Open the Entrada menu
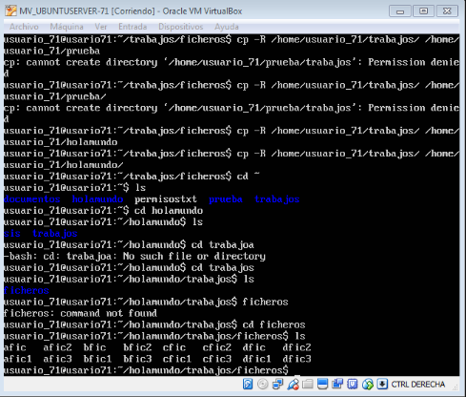466x397 pixels. pyautogui.click(x=132, y=27)
